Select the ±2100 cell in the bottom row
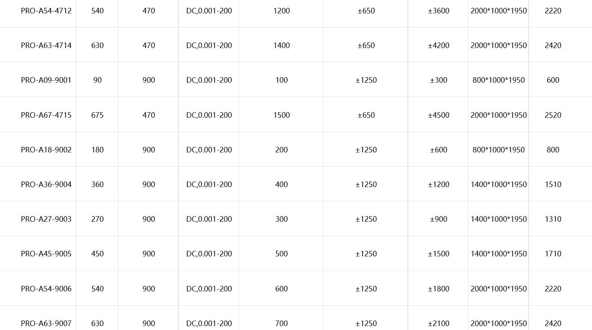 (439, 324)
